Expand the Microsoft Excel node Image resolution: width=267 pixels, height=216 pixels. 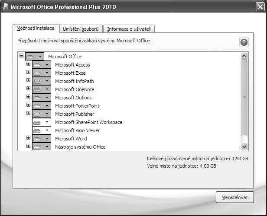click(x=28, y=72)
